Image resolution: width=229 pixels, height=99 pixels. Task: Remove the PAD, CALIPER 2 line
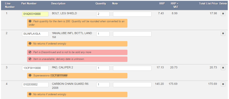223,68
